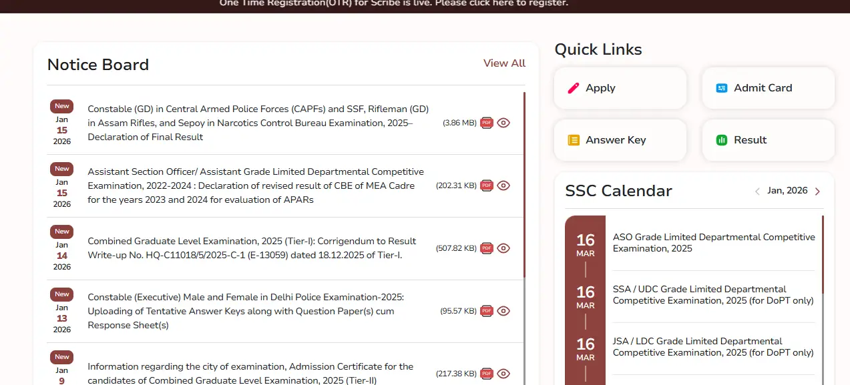The height and width of the screenshot is (385, 850).
Task: Go to previous month in SSC Calendar
Action: [x=757, y=191]
